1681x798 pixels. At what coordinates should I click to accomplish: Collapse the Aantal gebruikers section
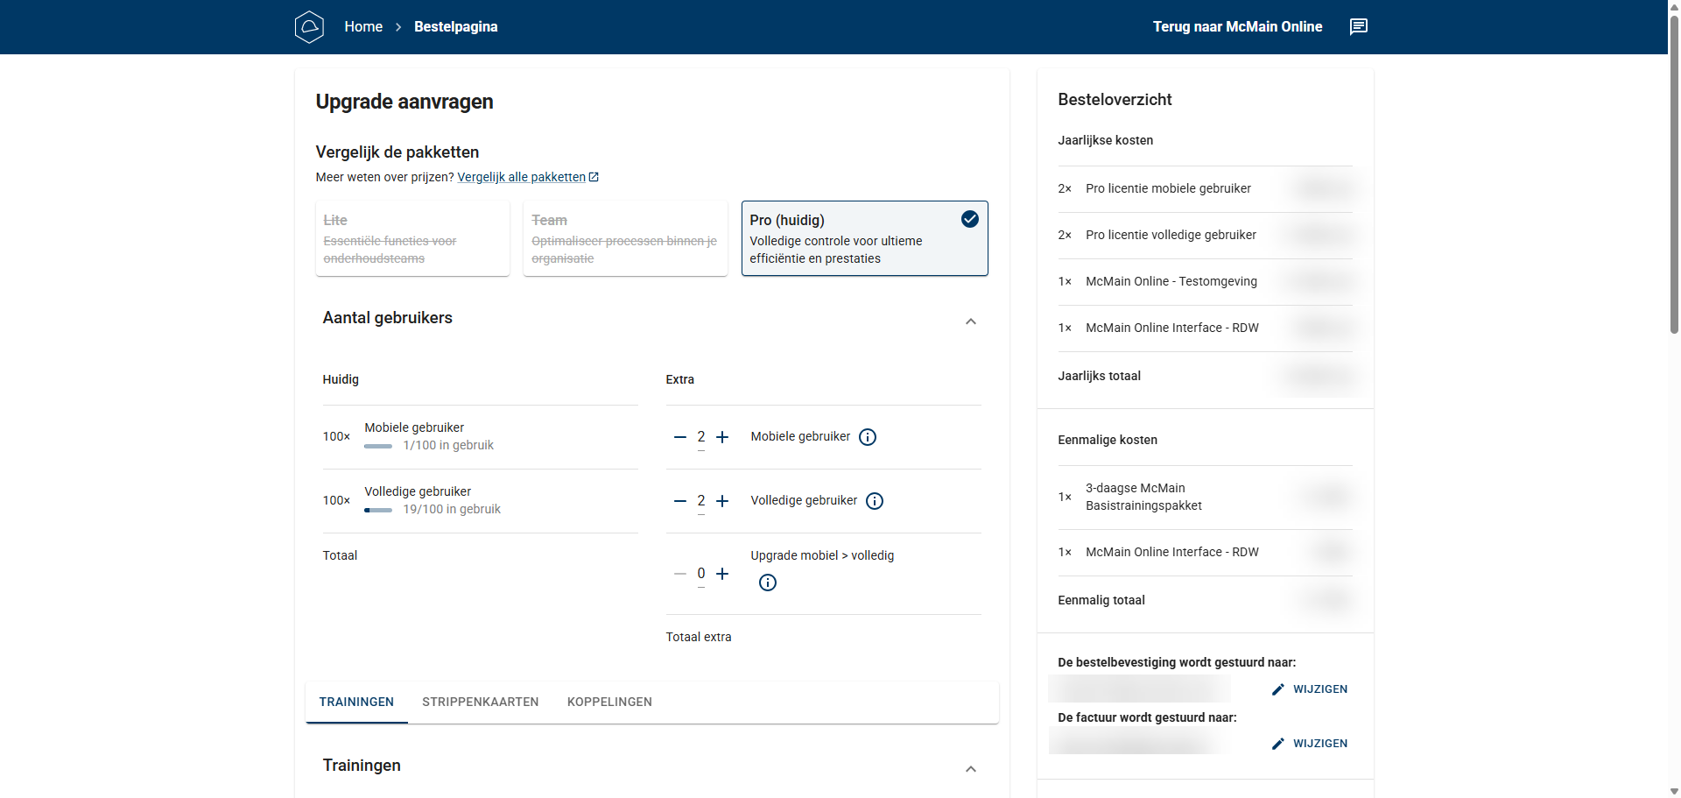[x=970, y=321]
